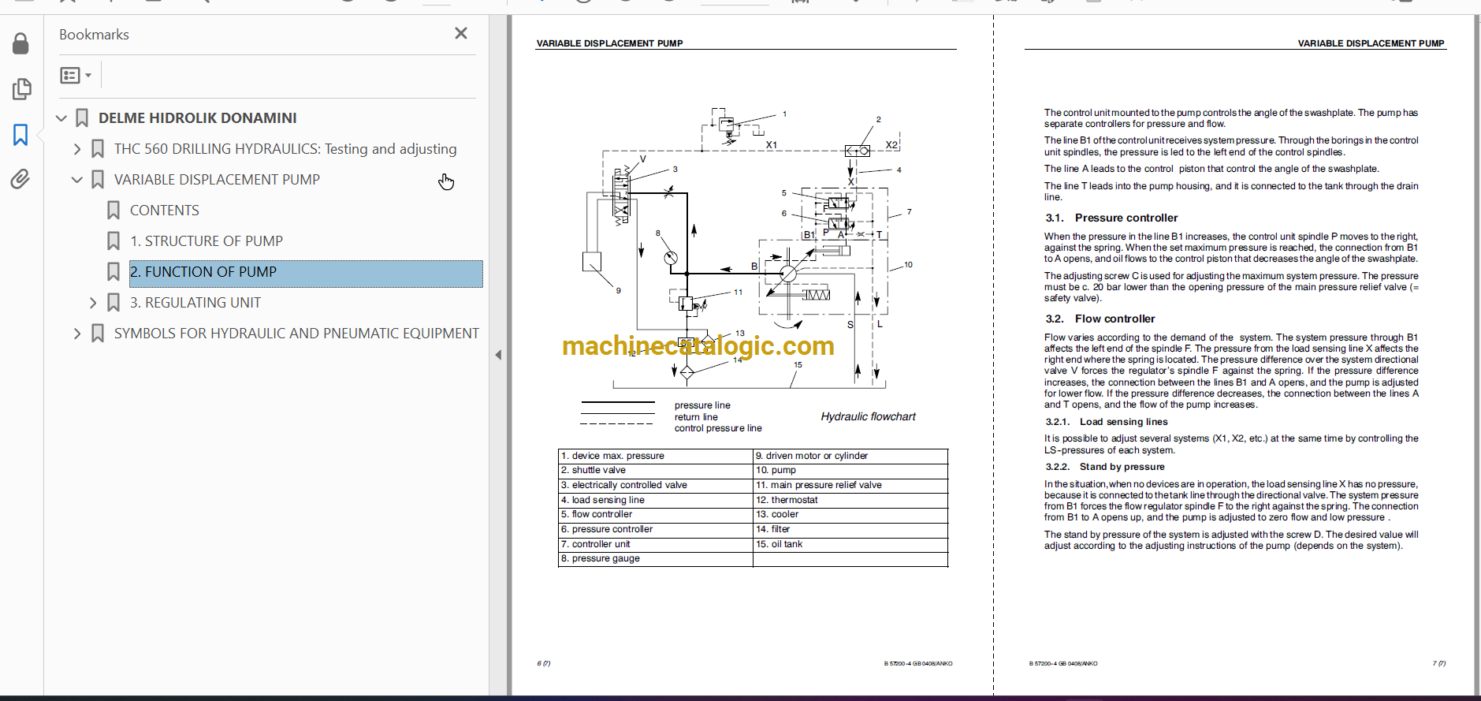1481x701 pixels.
Task: Click table cell '14. filter'
Action: click(850, 529)
